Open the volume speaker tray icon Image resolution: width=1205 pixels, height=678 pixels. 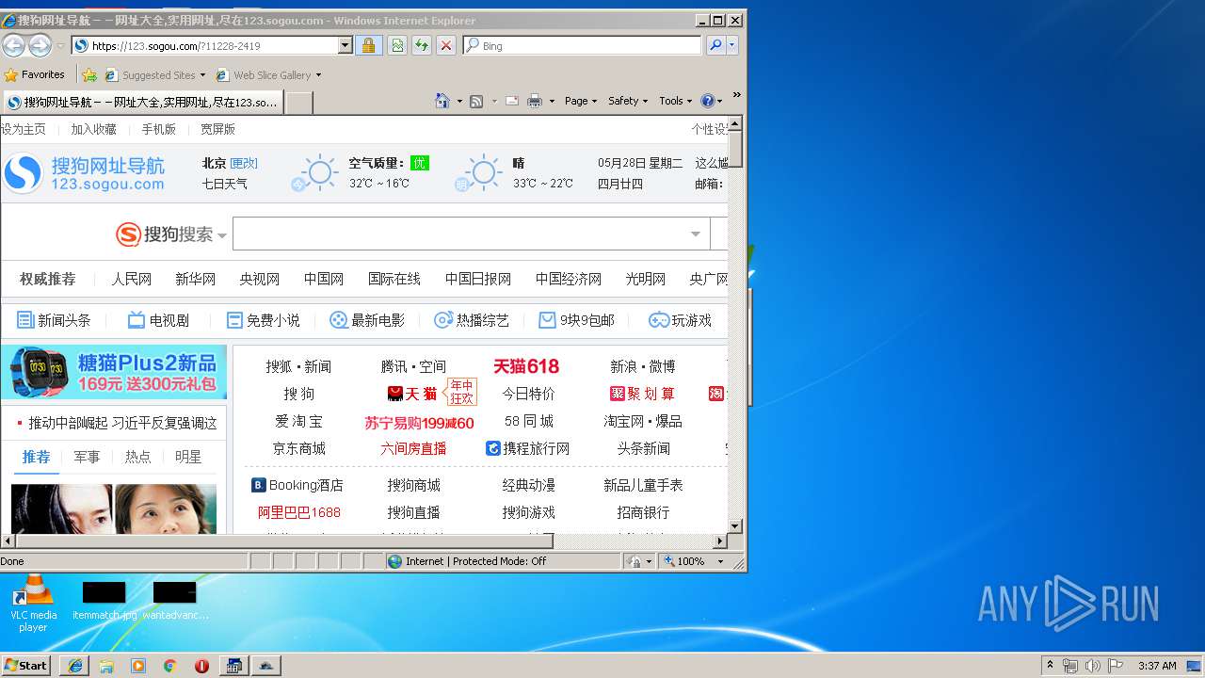[1092, 666]
